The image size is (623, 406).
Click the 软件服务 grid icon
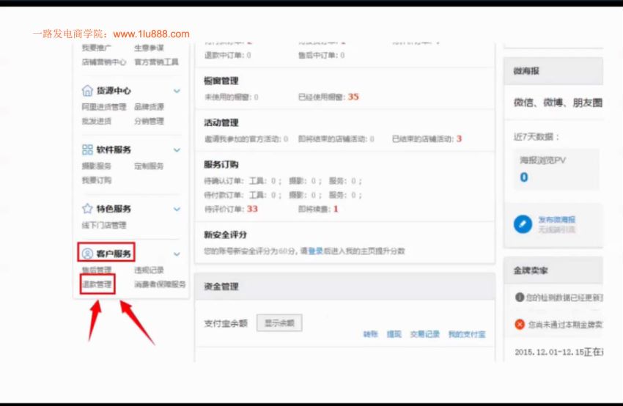(87, 150)
